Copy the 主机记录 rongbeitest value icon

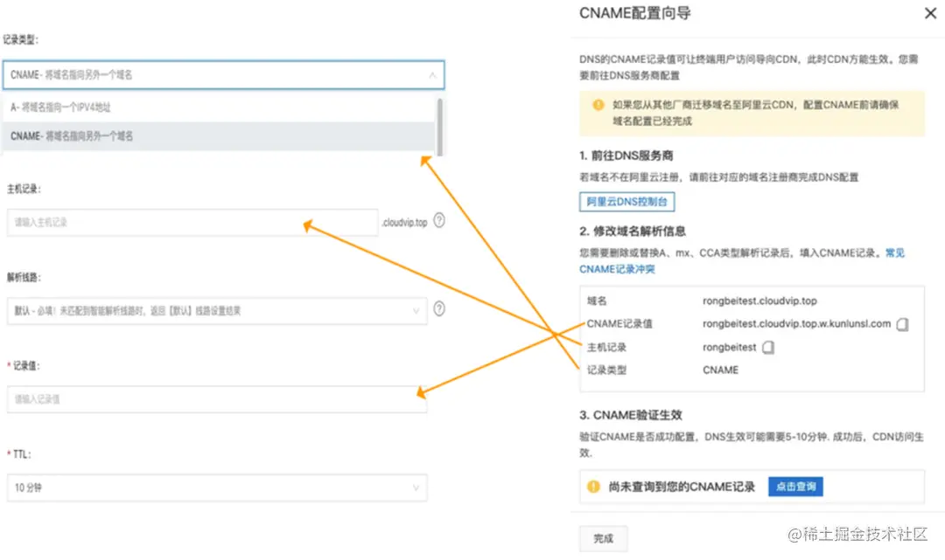(768, 348)
